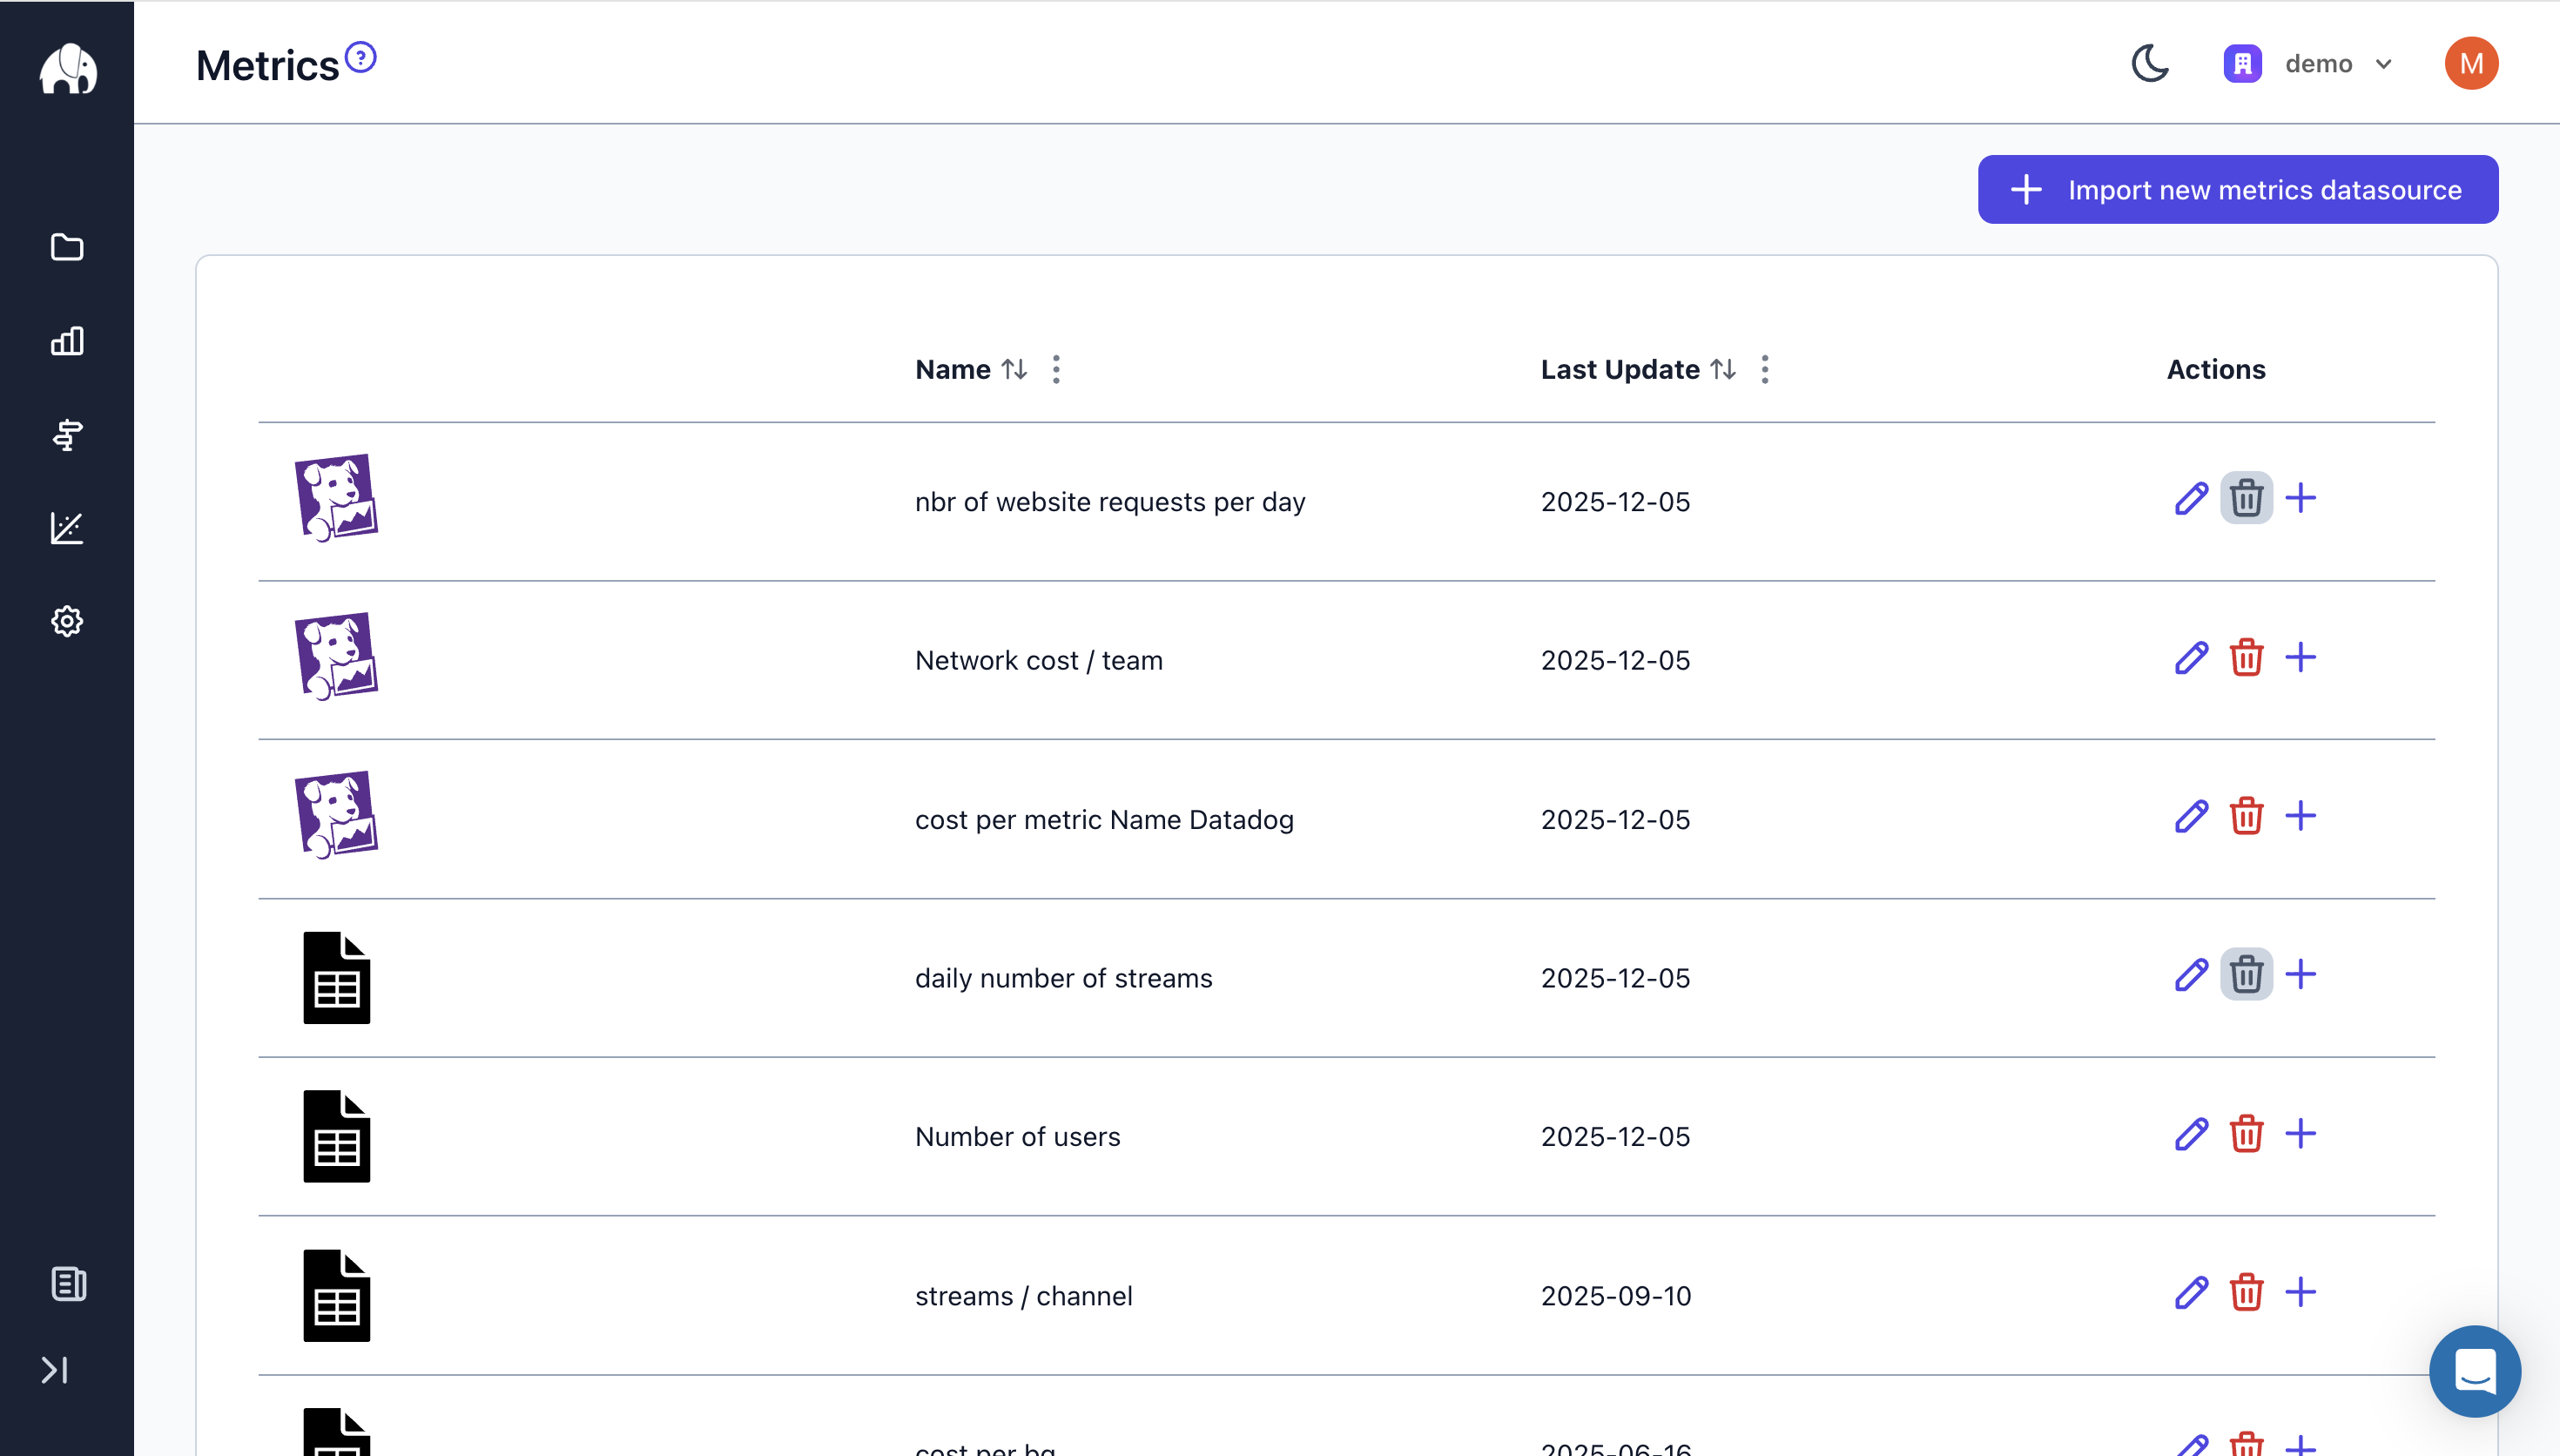Viewport: 2560px width, 1456px height.
Task: Open the elephant app home icon
Action: click(x=67, y=69)
